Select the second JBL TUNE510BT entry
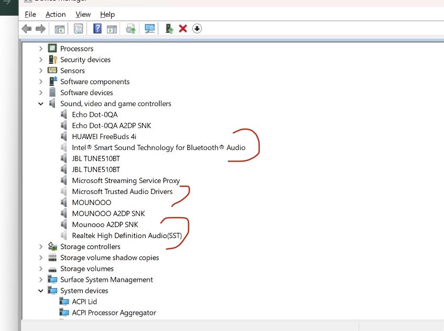This screenshot has height=331, width=444. pyautogui.click(x=96, y=170)
